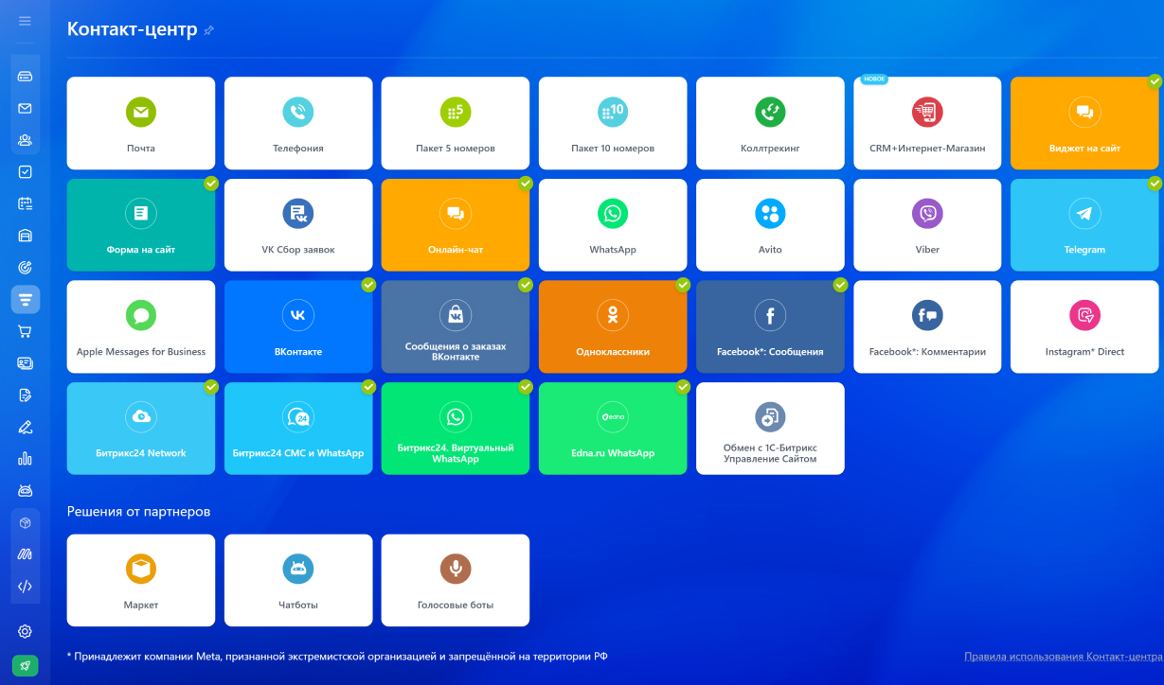Open the card drawer icon in the sidebar
1164x685 pixels.
pos(25,76)
